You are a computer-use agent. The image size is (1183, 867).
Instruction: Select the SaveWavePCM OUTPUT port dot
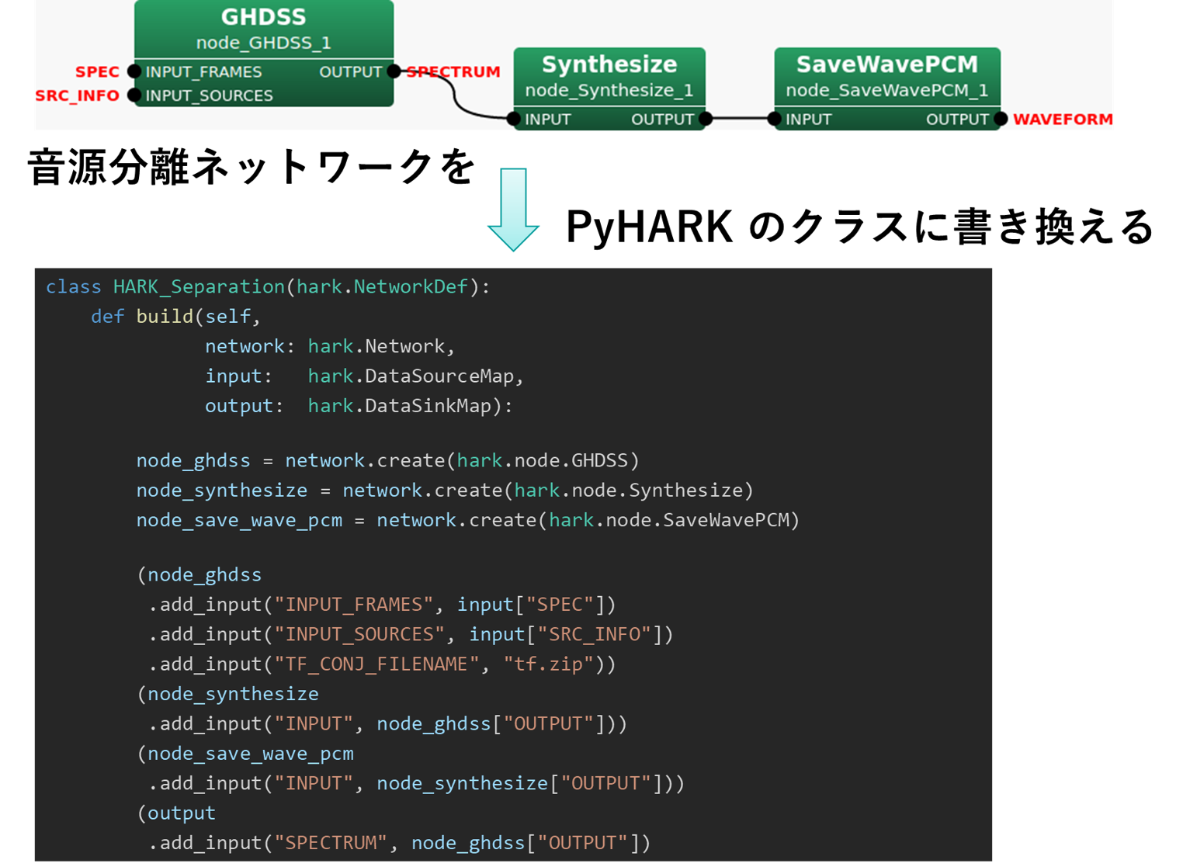click(x=1001, y=119)
